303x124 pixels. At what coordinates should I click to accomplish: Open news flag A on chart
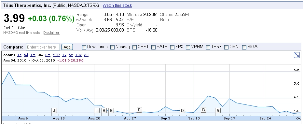[218, 111]
